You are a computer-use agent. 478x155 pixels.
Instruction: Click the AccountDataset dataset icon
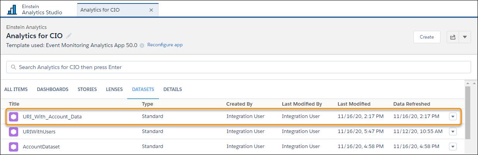coord(14,147)
